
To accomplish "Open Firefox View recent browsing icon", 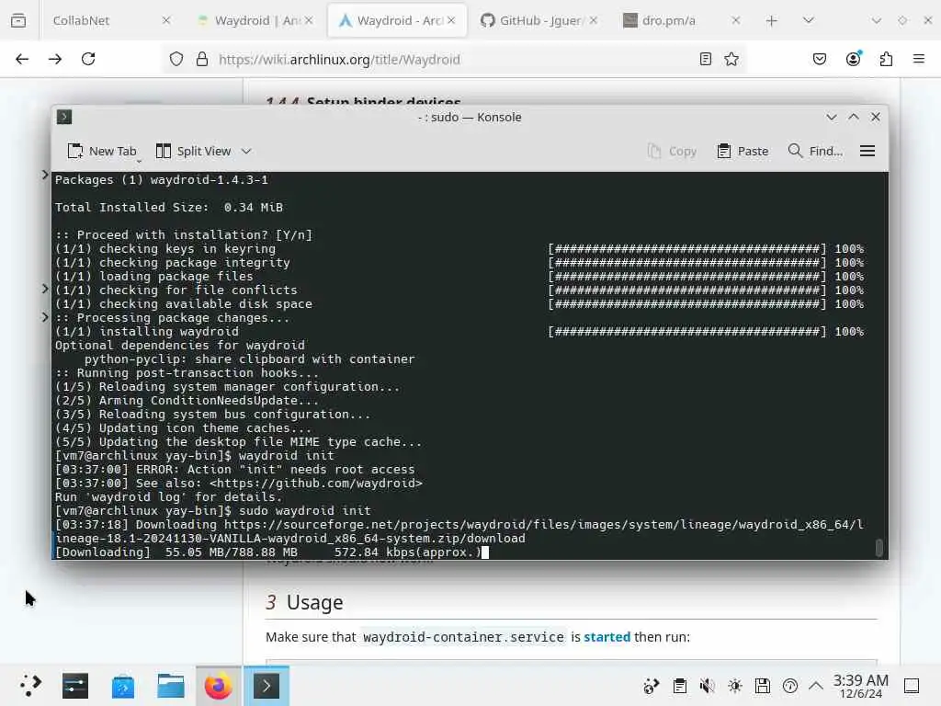I will click(18, 20).
